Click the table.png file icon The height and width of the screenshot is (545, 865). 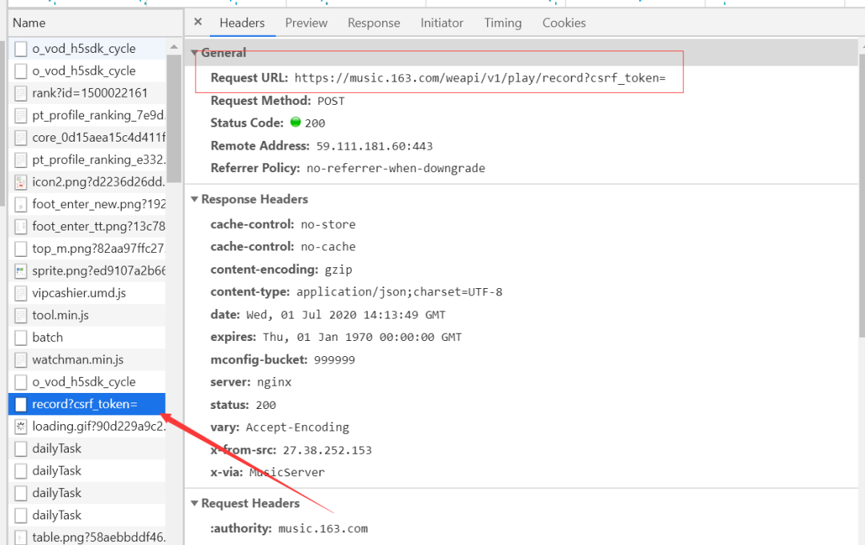[21, 537]
